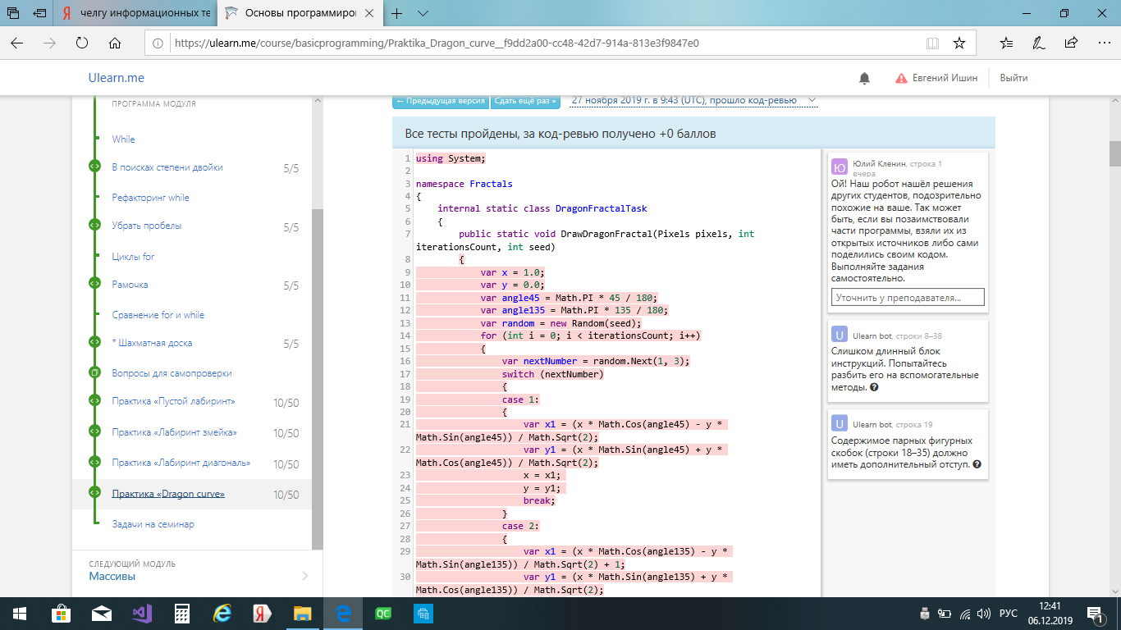Click the Уточнить у преподавателя input field
The width and height of the screenshot is (1121, 630).
tap(907, 298)
